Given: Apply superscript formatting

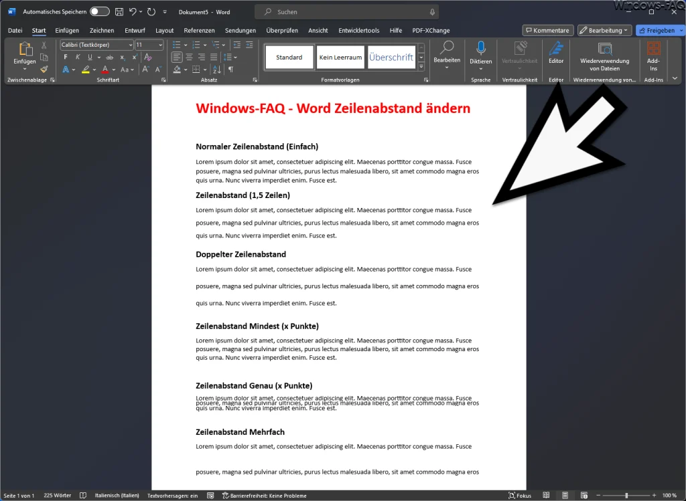Looking at the screenshot, I should pos(135,58).
